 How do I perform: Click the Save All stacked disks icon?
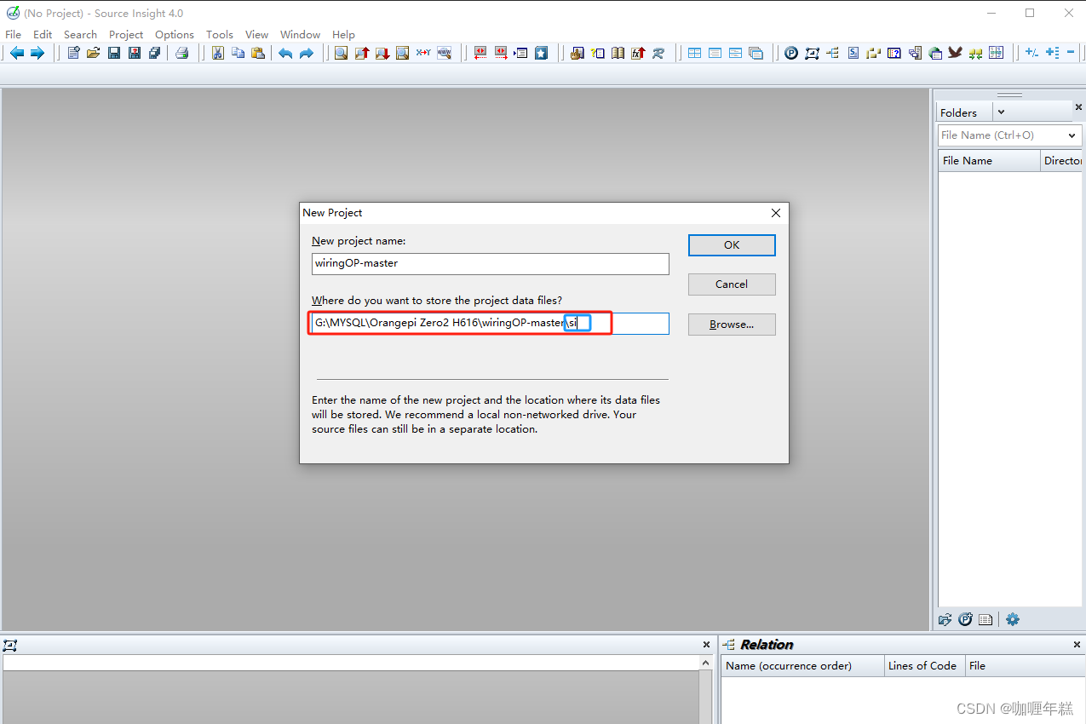tap(154, 53)
